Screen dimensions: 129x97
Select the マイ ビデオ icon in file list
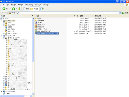(36, 27)
